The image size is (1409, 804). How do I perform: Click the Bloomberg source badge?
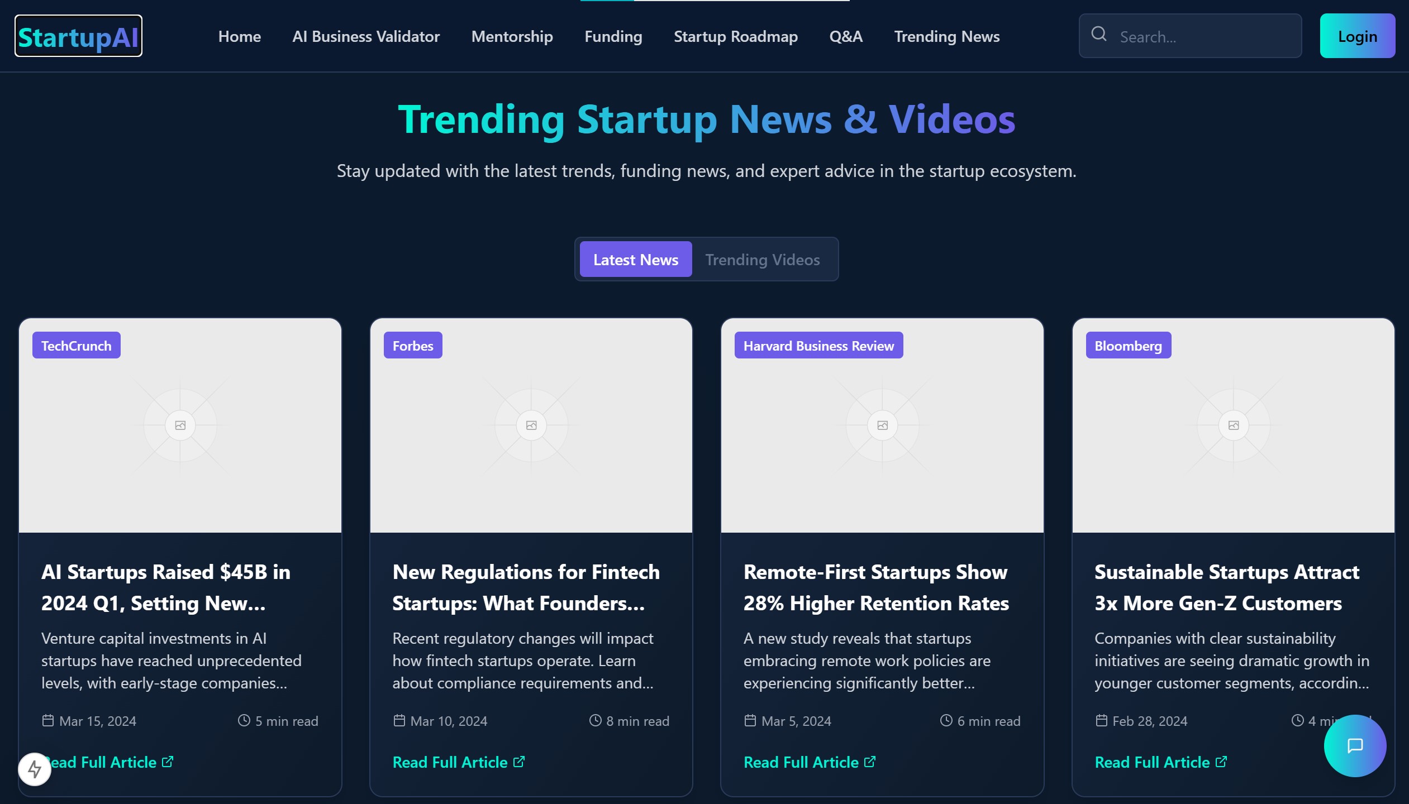(1127, 346)
